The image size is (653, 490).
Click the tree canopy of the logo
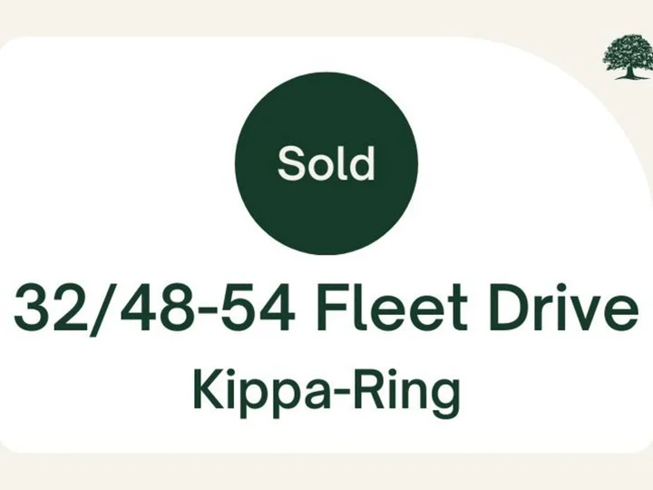(628, 50)
